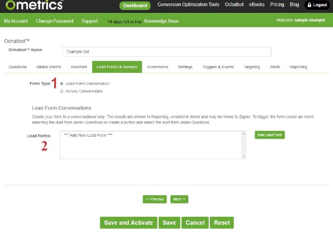Open the Reporting tab
Image resolution: width=333 pixels, height=232 pixels.
coord(298,67)
